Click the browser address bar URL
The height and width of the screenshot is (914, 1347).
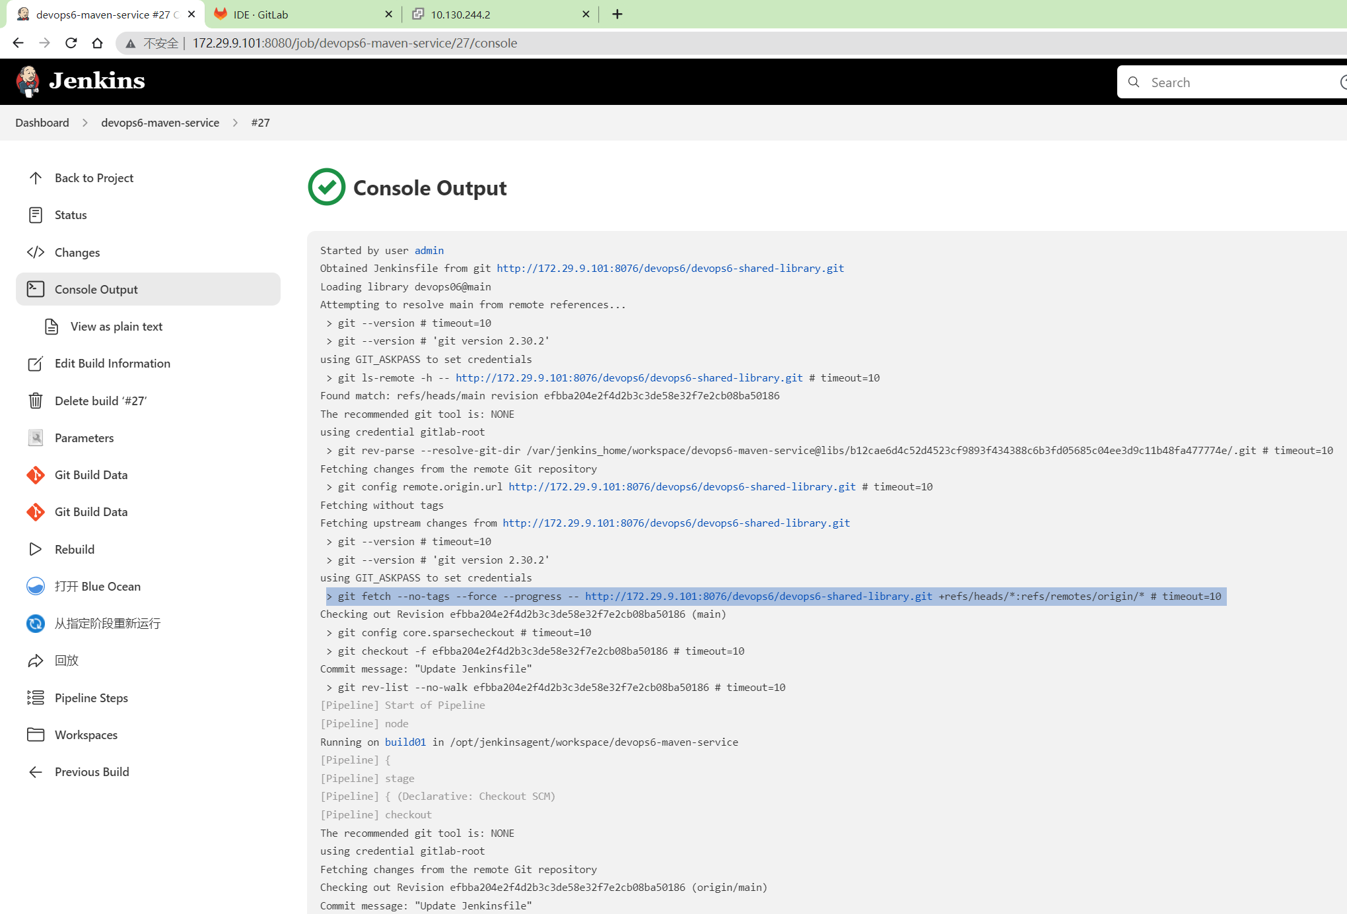click(355, 43)
